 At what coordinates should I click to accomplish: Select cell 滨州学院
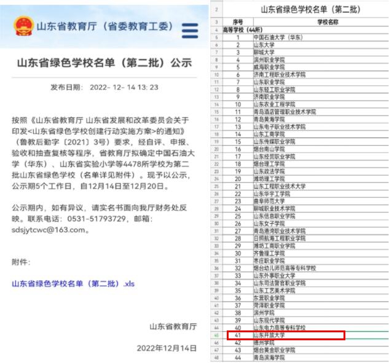click(x=321, y=313)
